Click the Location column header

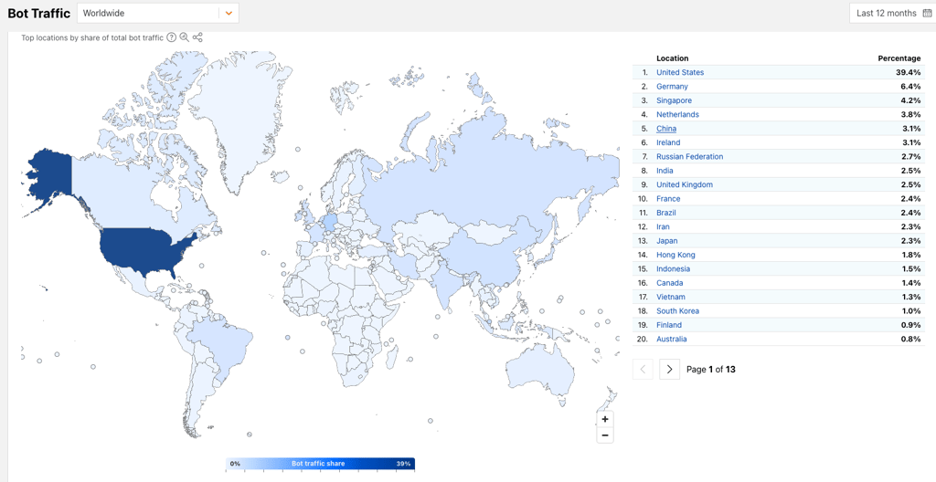tap(672, 58)
